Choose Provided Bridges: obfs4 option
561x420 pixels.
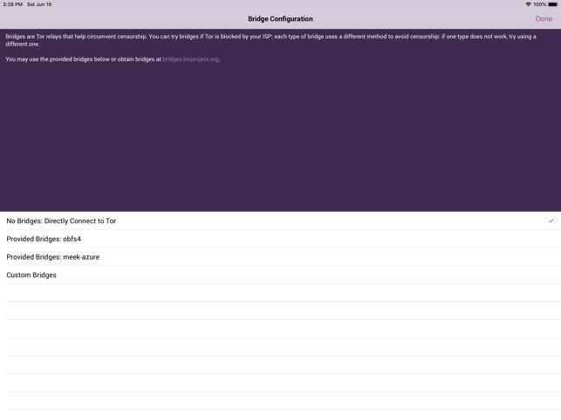tap(281, 239)
